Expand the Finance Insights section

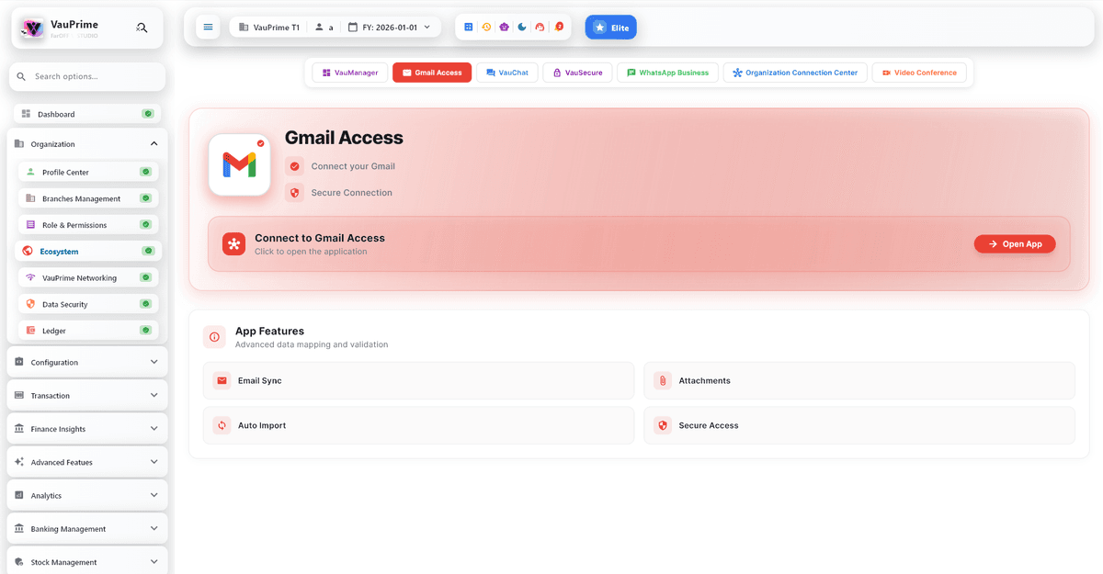pyautogui.click(x=87, y=429)
